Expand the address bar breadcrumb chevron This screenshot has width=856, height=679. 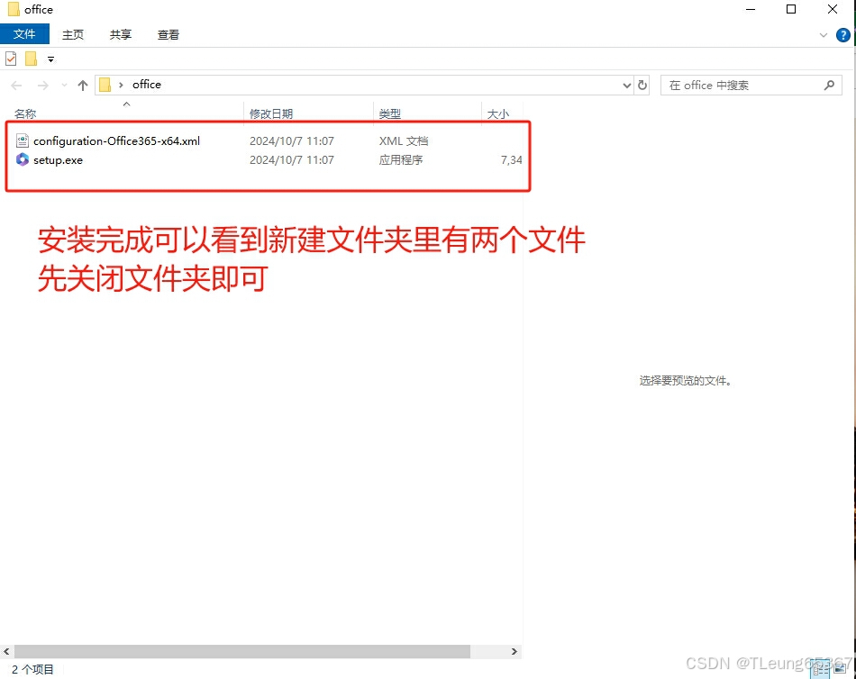point(122,85)
